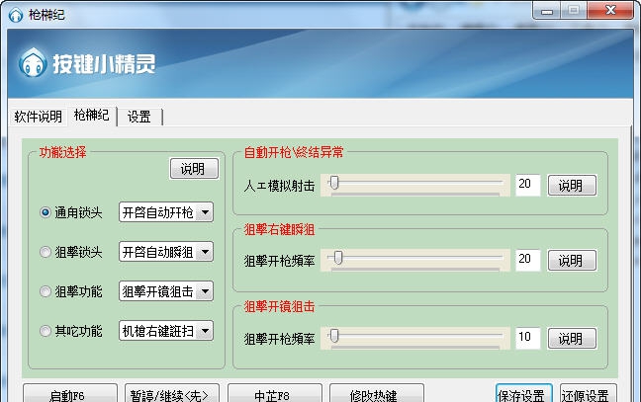
Task: Click the 人工模拟射击 value field showing 20
Action: click(x=528, y=186)
